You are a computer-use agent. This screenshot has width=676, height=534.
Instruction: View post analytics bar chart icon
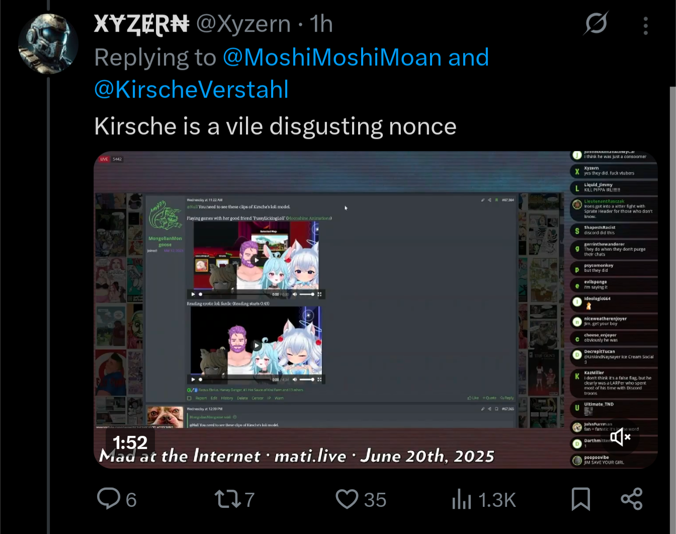(x=461, y=499)
